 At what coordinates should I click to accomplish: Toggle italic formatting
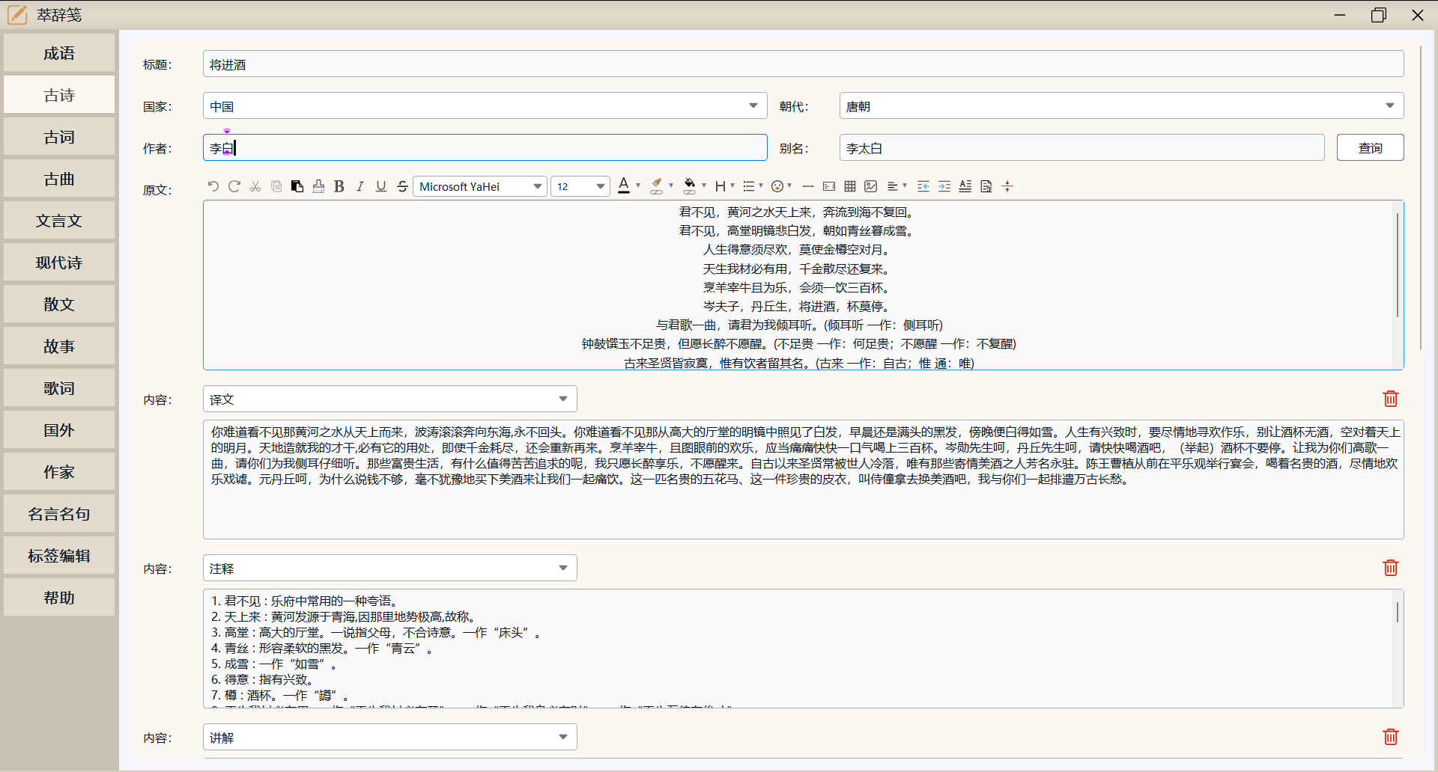coord(360,186)
